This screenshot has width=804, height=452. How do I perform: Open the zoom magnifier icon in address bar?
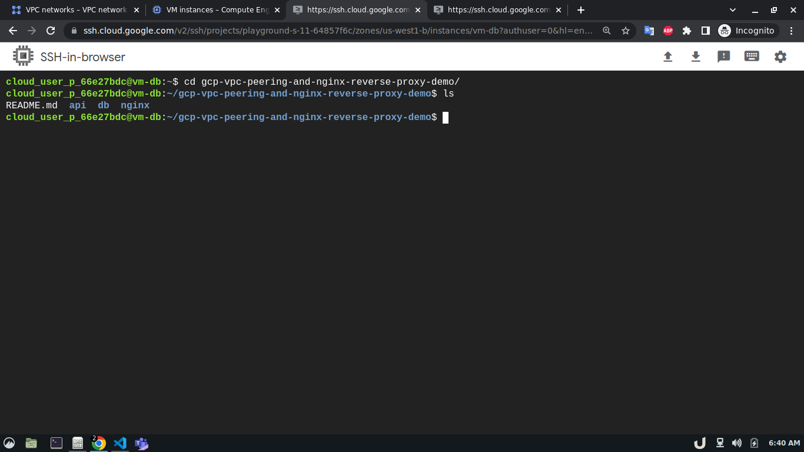[607, 31]
